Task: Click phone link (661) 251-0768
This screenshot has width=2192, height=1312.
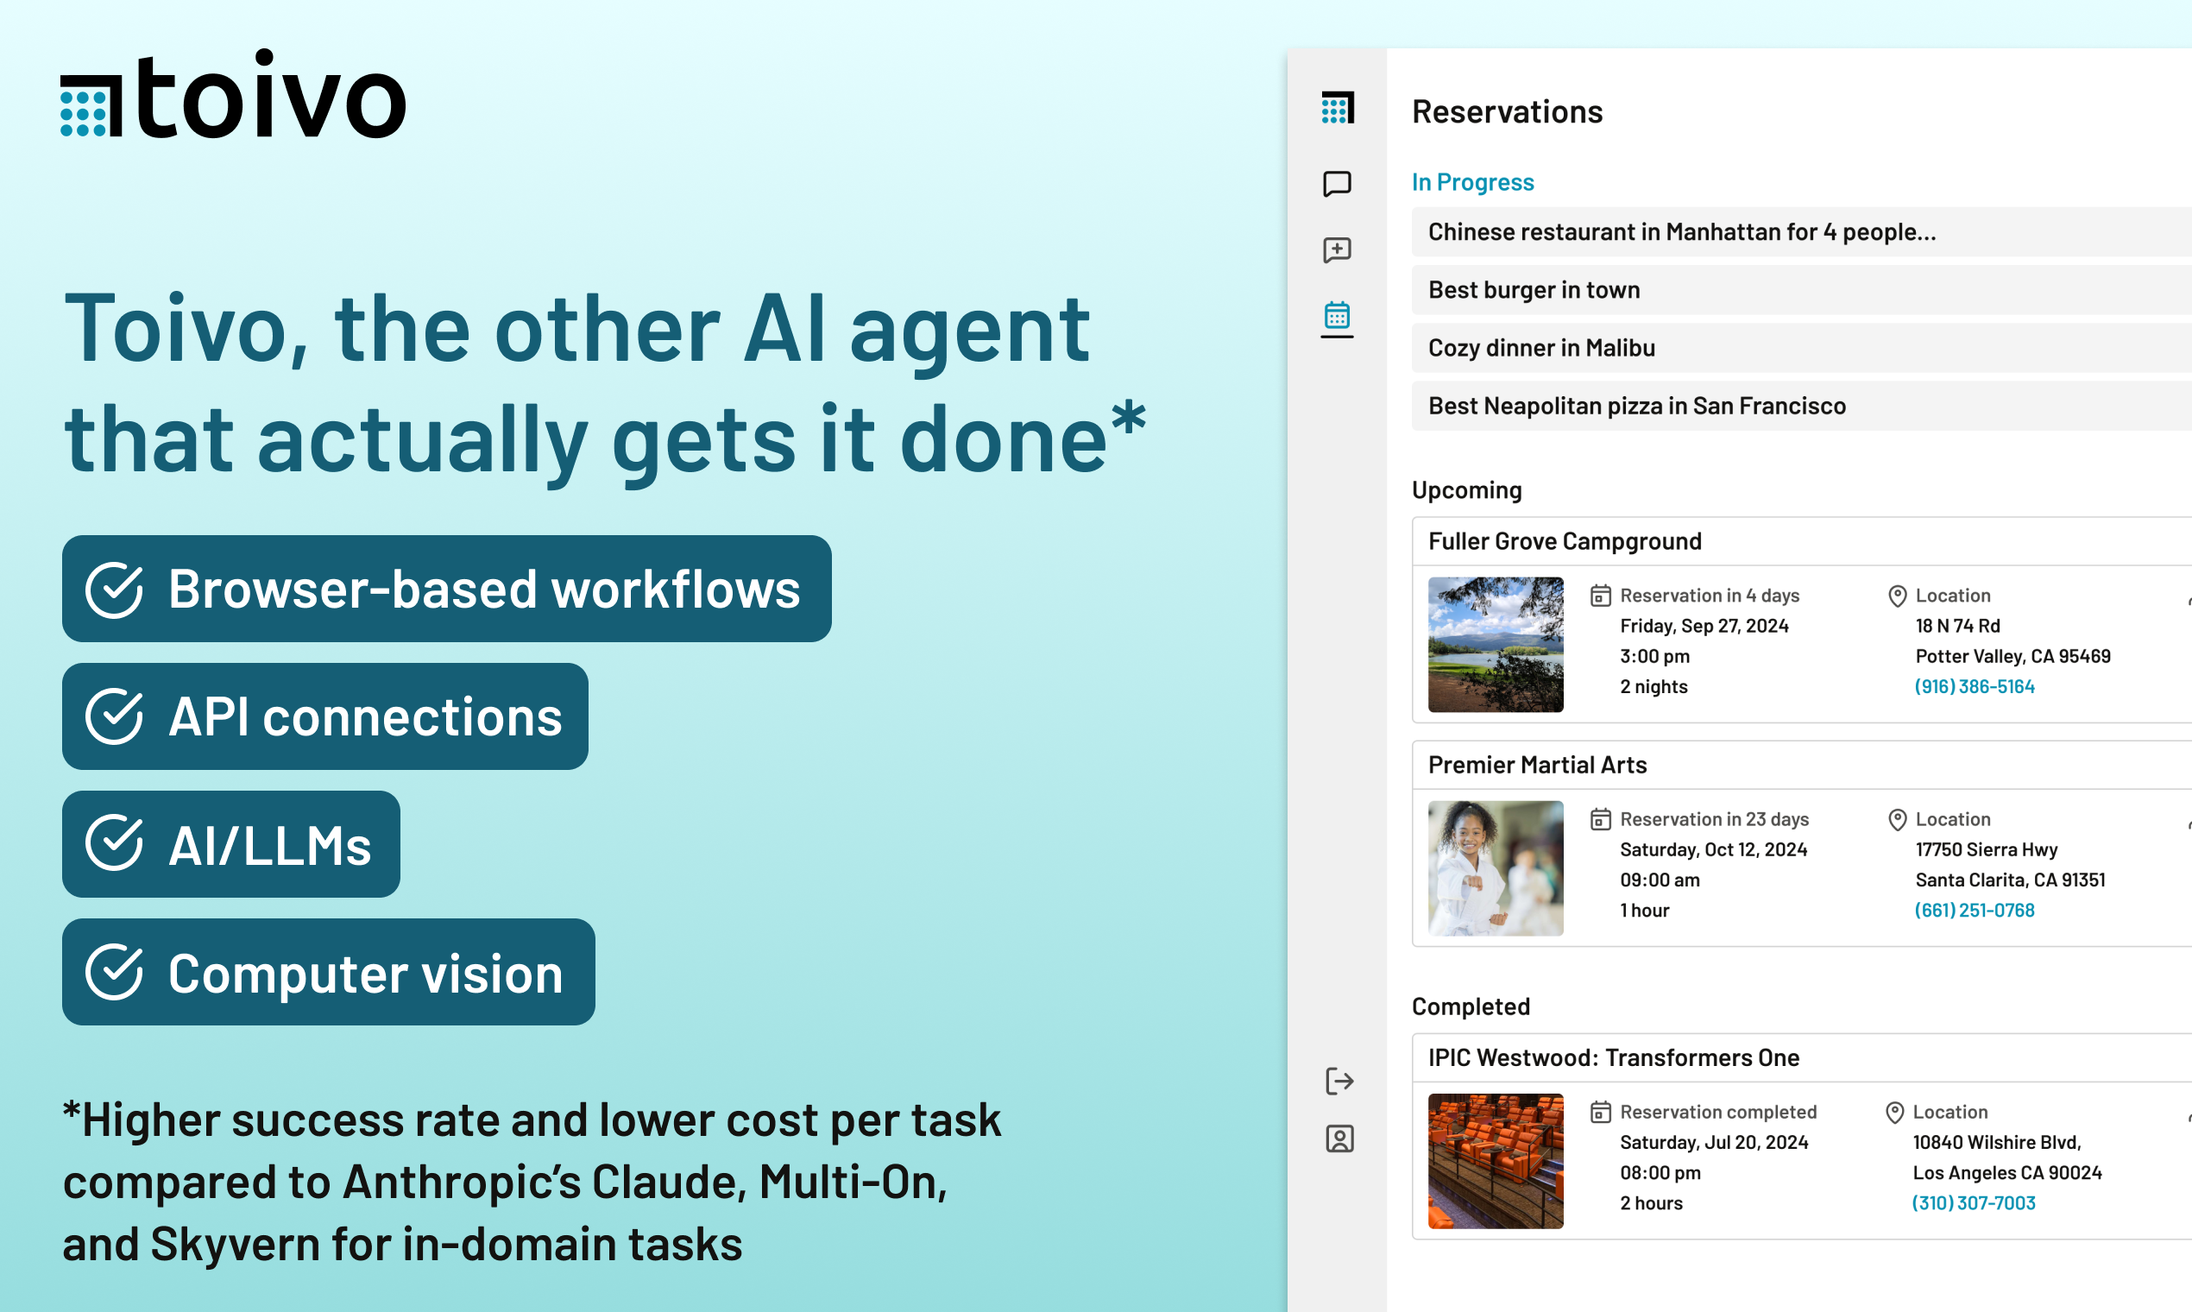Action: point(1975,911)
